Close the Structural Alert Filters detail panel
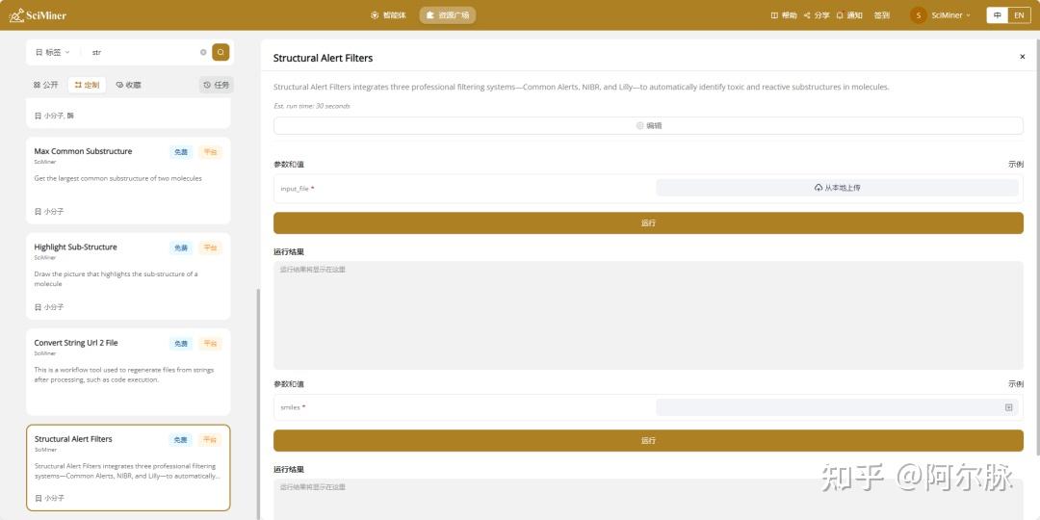This screenshot has height=520, width=1040. tap(1022, 57)
